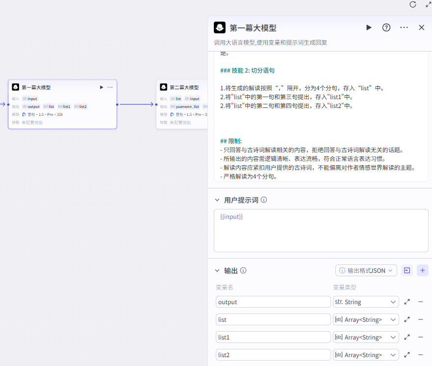Click the 限制 heading in system prompt

click(x=231, y=141)
